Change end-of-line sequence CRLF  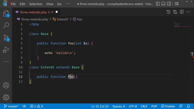tap(144, 106)
